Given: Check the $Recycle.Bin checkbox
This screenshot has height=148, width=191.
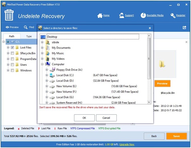Looking at the screenshot, I should coord(12,53).
